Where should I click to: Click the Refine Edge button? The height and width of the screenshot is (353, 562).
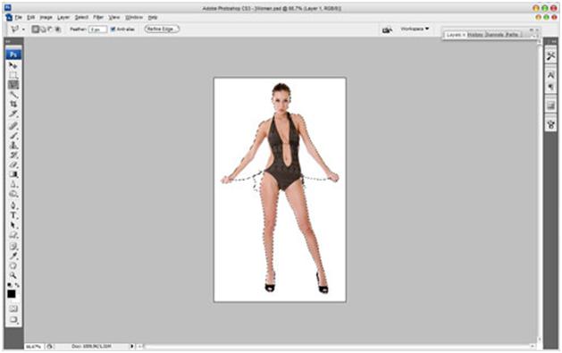click(162, 29)
